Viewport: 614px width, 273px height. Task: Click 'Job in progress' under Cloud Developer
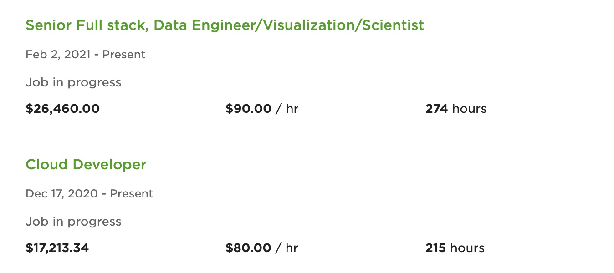point(73,222)
